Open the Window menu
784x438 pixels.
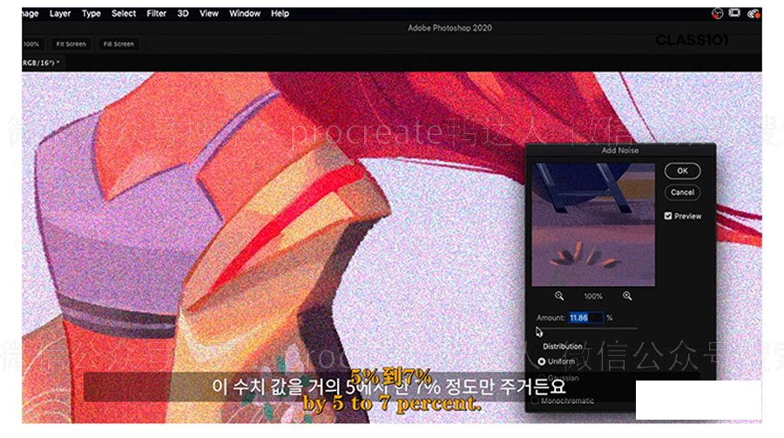[245, 14]
